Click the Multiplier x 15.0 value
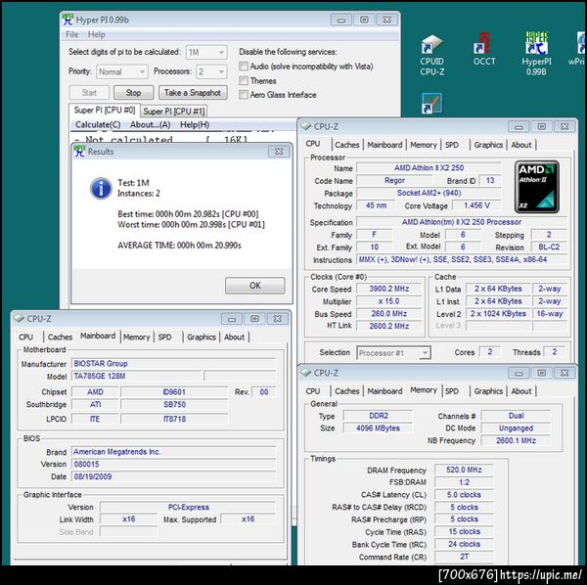The image size is (587, 585). click(389, 301)
